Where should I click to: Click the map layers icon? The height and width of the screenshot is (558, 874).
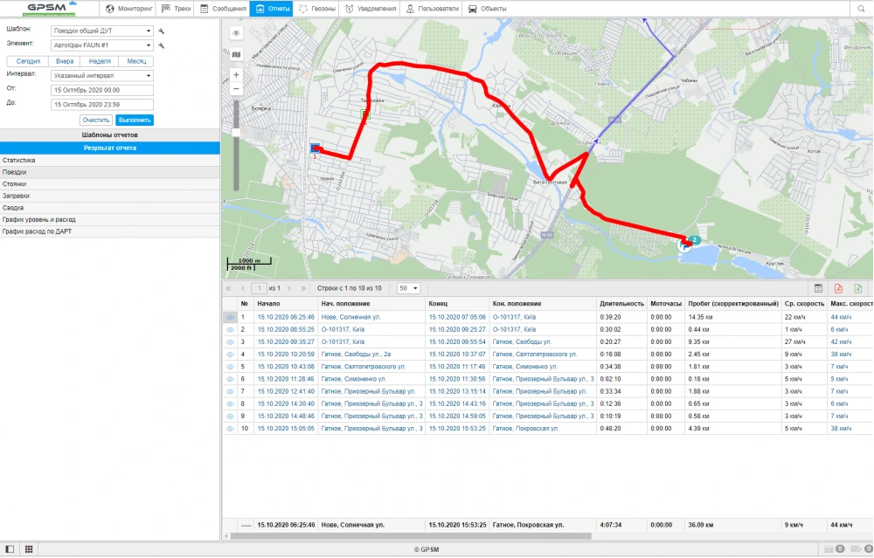(236, 54)
